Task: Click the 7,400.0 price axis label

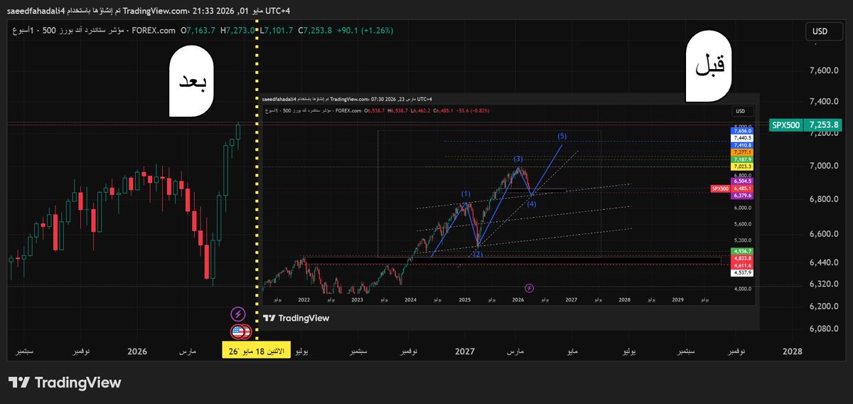Action: coord(823,102)
